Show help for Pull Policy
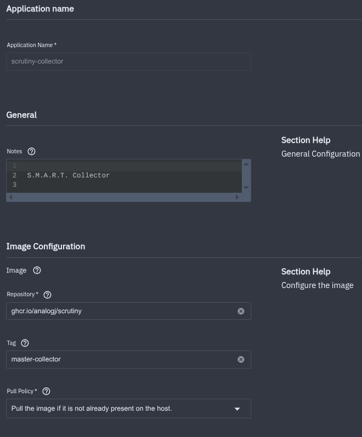The width and height of the screenshot is (362, 437). 46,391
